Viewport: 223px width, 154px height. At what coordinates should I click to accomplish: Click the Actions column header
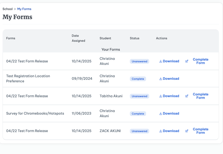(162, 38)
